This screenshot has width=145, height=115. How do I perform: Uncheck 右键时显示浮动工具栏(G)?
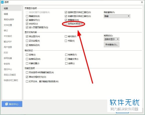pos(66,16)
